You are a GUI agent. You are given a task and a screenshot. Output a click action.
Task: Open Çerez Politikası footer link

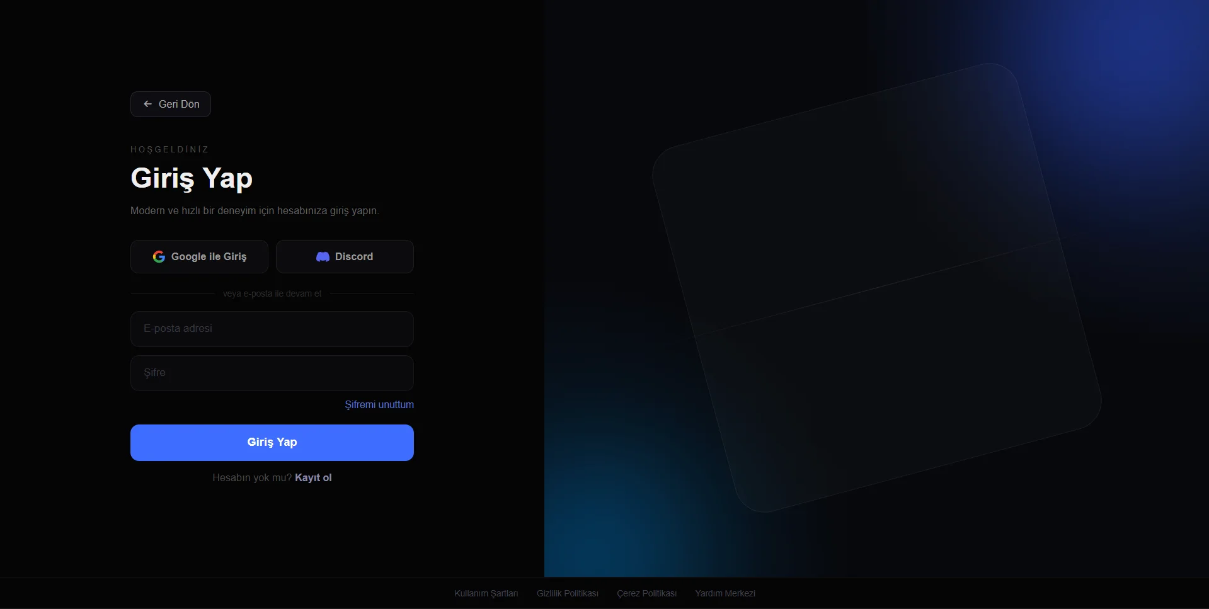coord(647,593)
